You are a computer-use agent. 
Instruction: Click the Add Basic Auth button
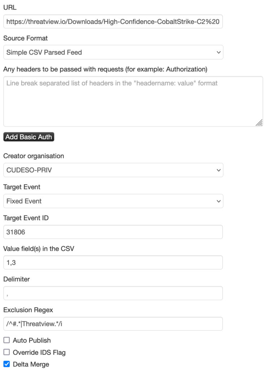click(29, 137)
